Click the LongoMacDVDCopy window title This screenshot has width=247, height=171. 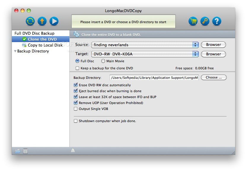tap(123, 11)
